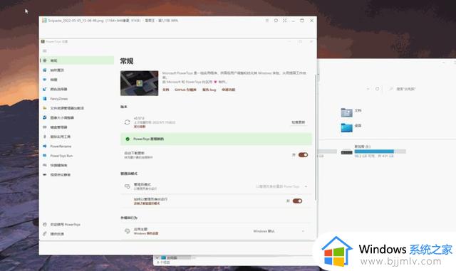Screen dimensions: 456x271
Task: Open the PowerRename module in sidebar
Action: [x=77, y=146]
